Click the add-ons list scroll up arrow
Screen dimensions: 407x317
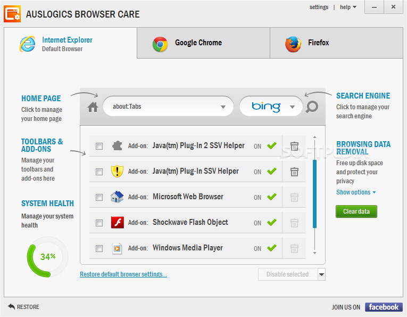[x=314, y=137]
